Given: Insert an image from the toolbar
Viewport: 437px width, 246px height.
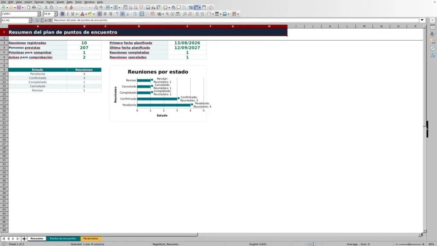Looking at the screenshot, I should (x=148, y=8).
